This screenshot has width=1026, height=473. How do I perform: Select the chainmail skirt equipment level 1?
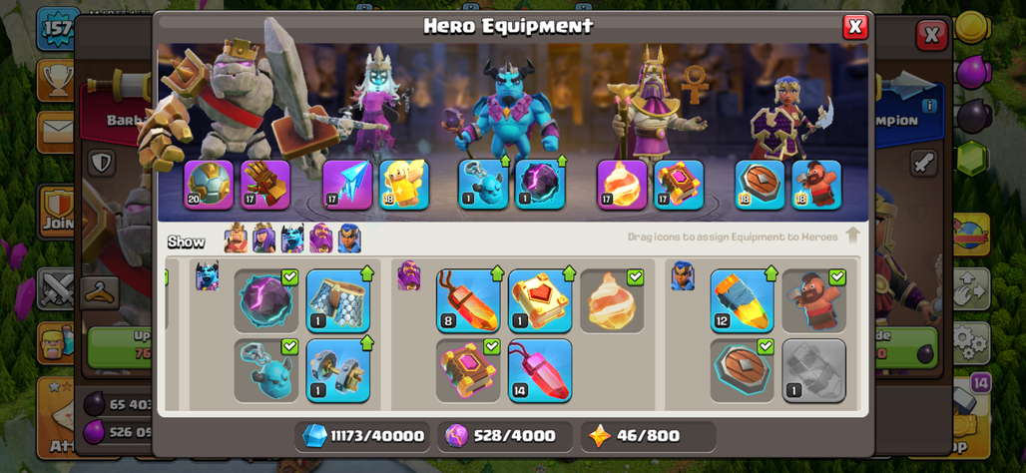pos(338,301)
